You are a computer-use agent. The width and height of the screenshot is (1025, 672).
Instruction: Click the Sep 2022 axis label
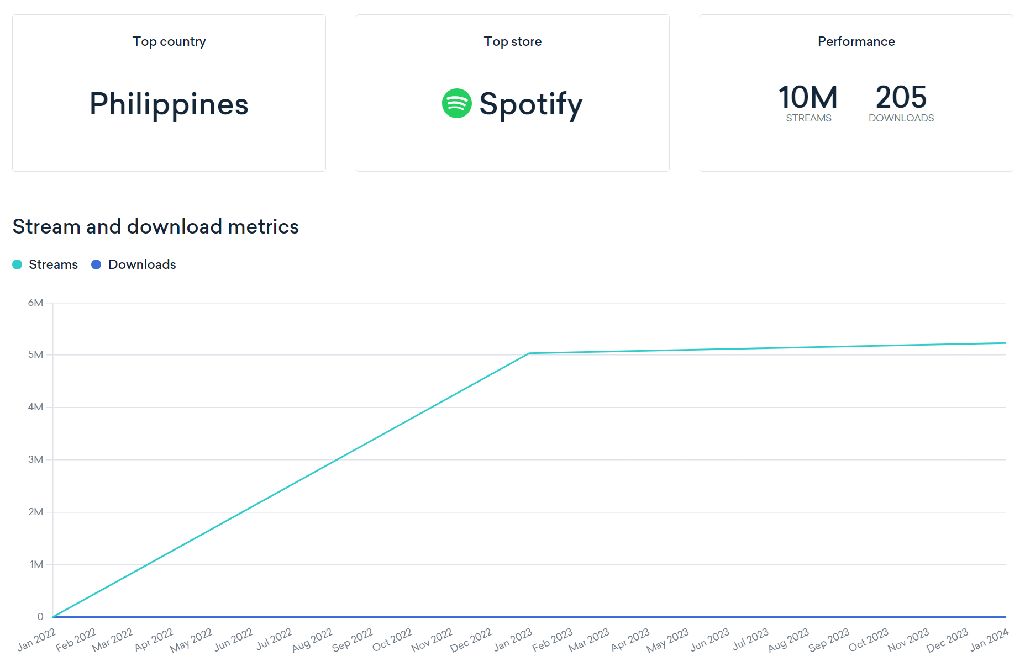point(353,640)
